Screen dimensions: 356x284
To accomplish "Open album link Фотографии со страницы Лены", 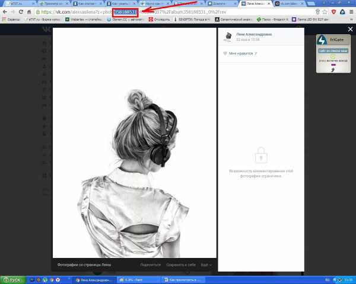I will coord(84,264).
